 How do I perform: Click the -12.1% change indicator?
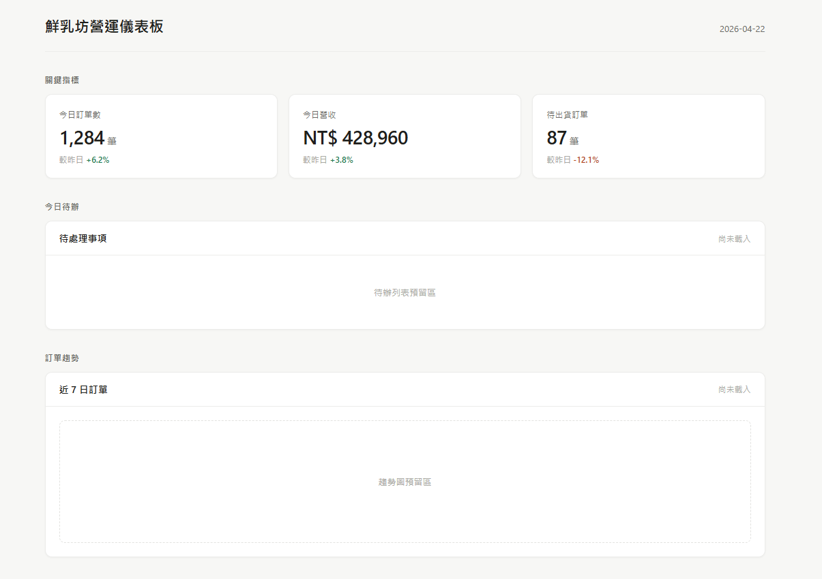click(x=586, y=160)
